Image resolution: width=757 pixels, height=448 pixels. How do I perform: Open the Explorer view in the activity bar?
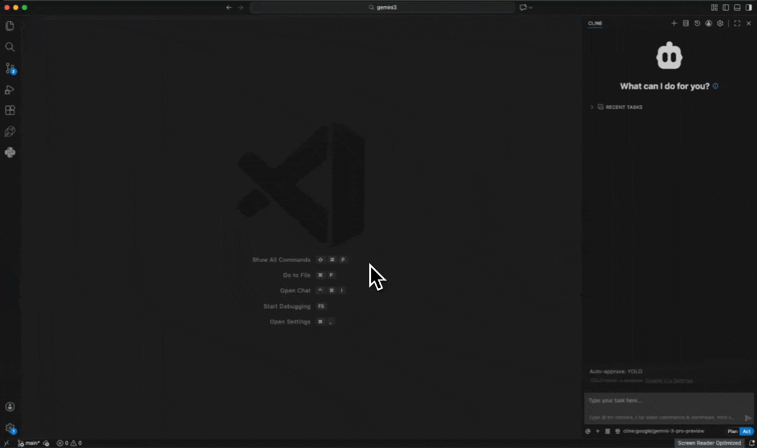click(10, 26)
